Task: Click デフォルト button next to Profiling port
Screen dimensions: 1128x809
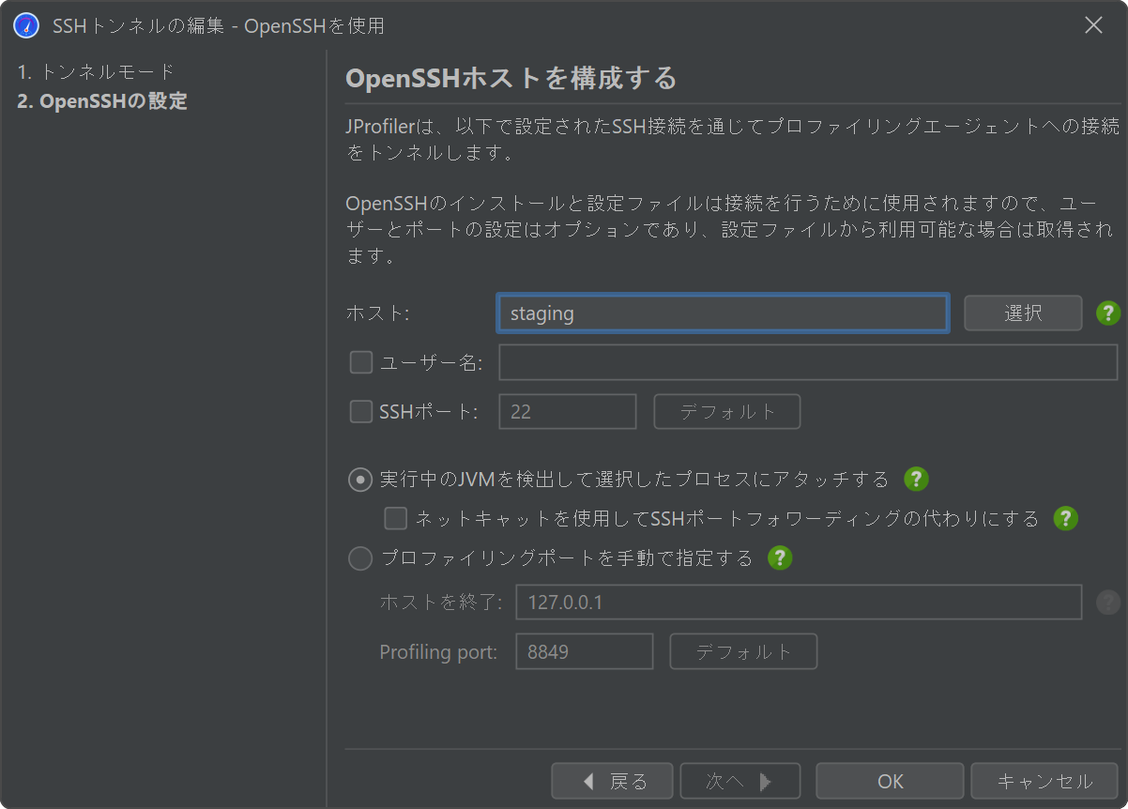Action: pos(743,651)
